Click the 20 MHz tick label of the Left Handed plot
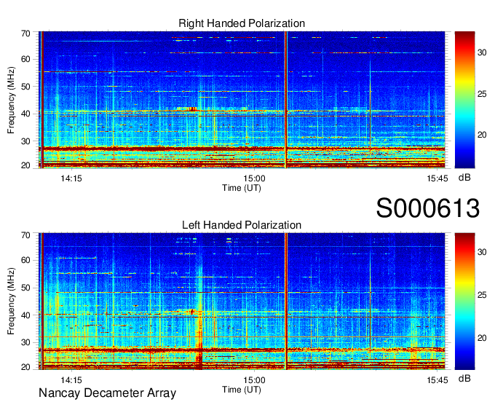 (x=25, y=367)
